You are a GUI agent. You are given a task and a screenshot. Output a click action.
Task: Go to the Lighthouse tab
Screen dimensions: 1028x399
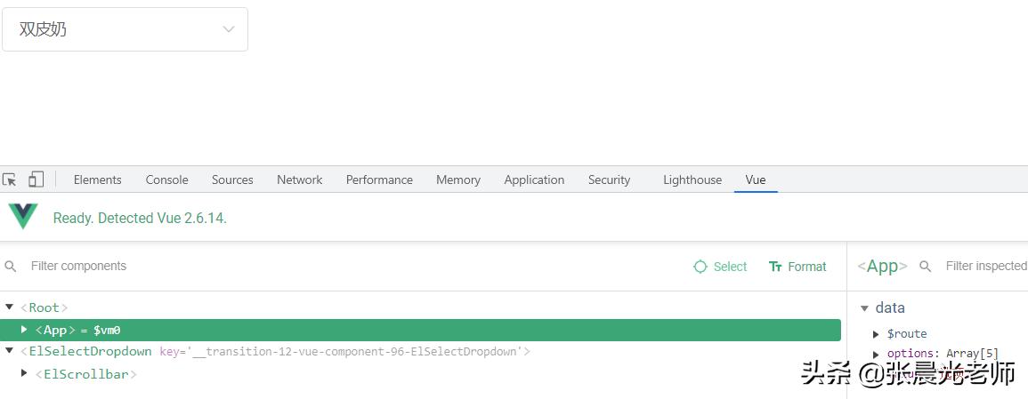pyautogui.click(x=692, y=180)
